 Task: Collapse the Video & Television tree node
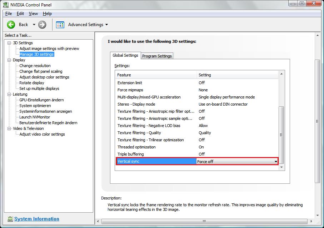(9, 128)
